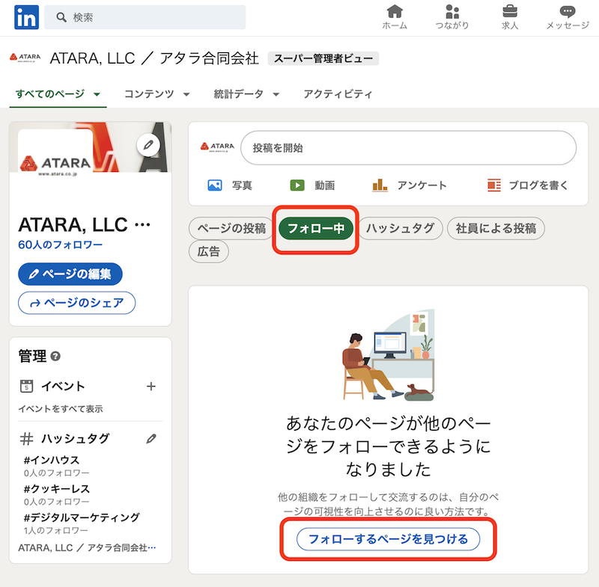
Task: Click フォローするページを見つける button
Action: click(x=388, y=539)
